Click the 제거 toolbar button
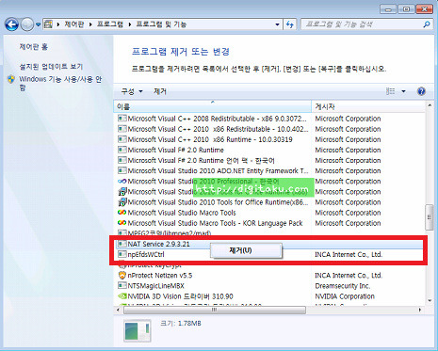The height and width of the screenshot is (351, 438). point(160,91)
